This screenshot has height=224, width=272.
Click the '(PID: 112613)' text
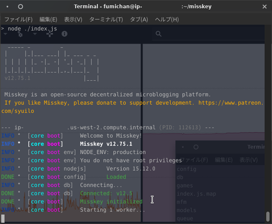[180, 128]
